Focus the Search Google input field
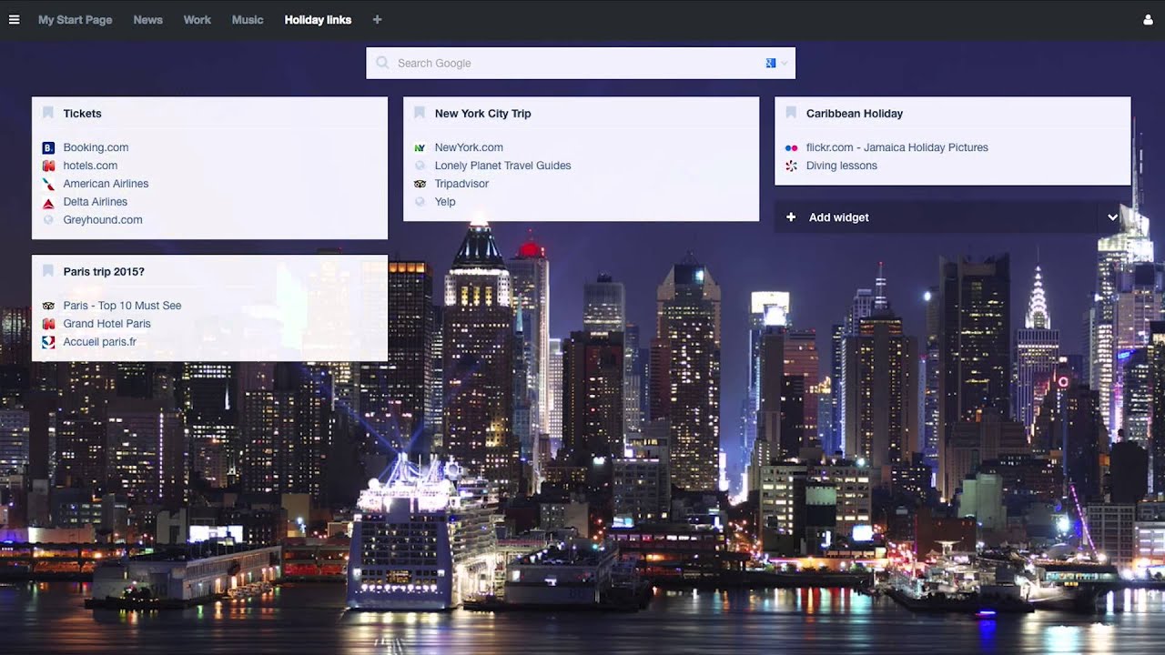 [580, 64]
